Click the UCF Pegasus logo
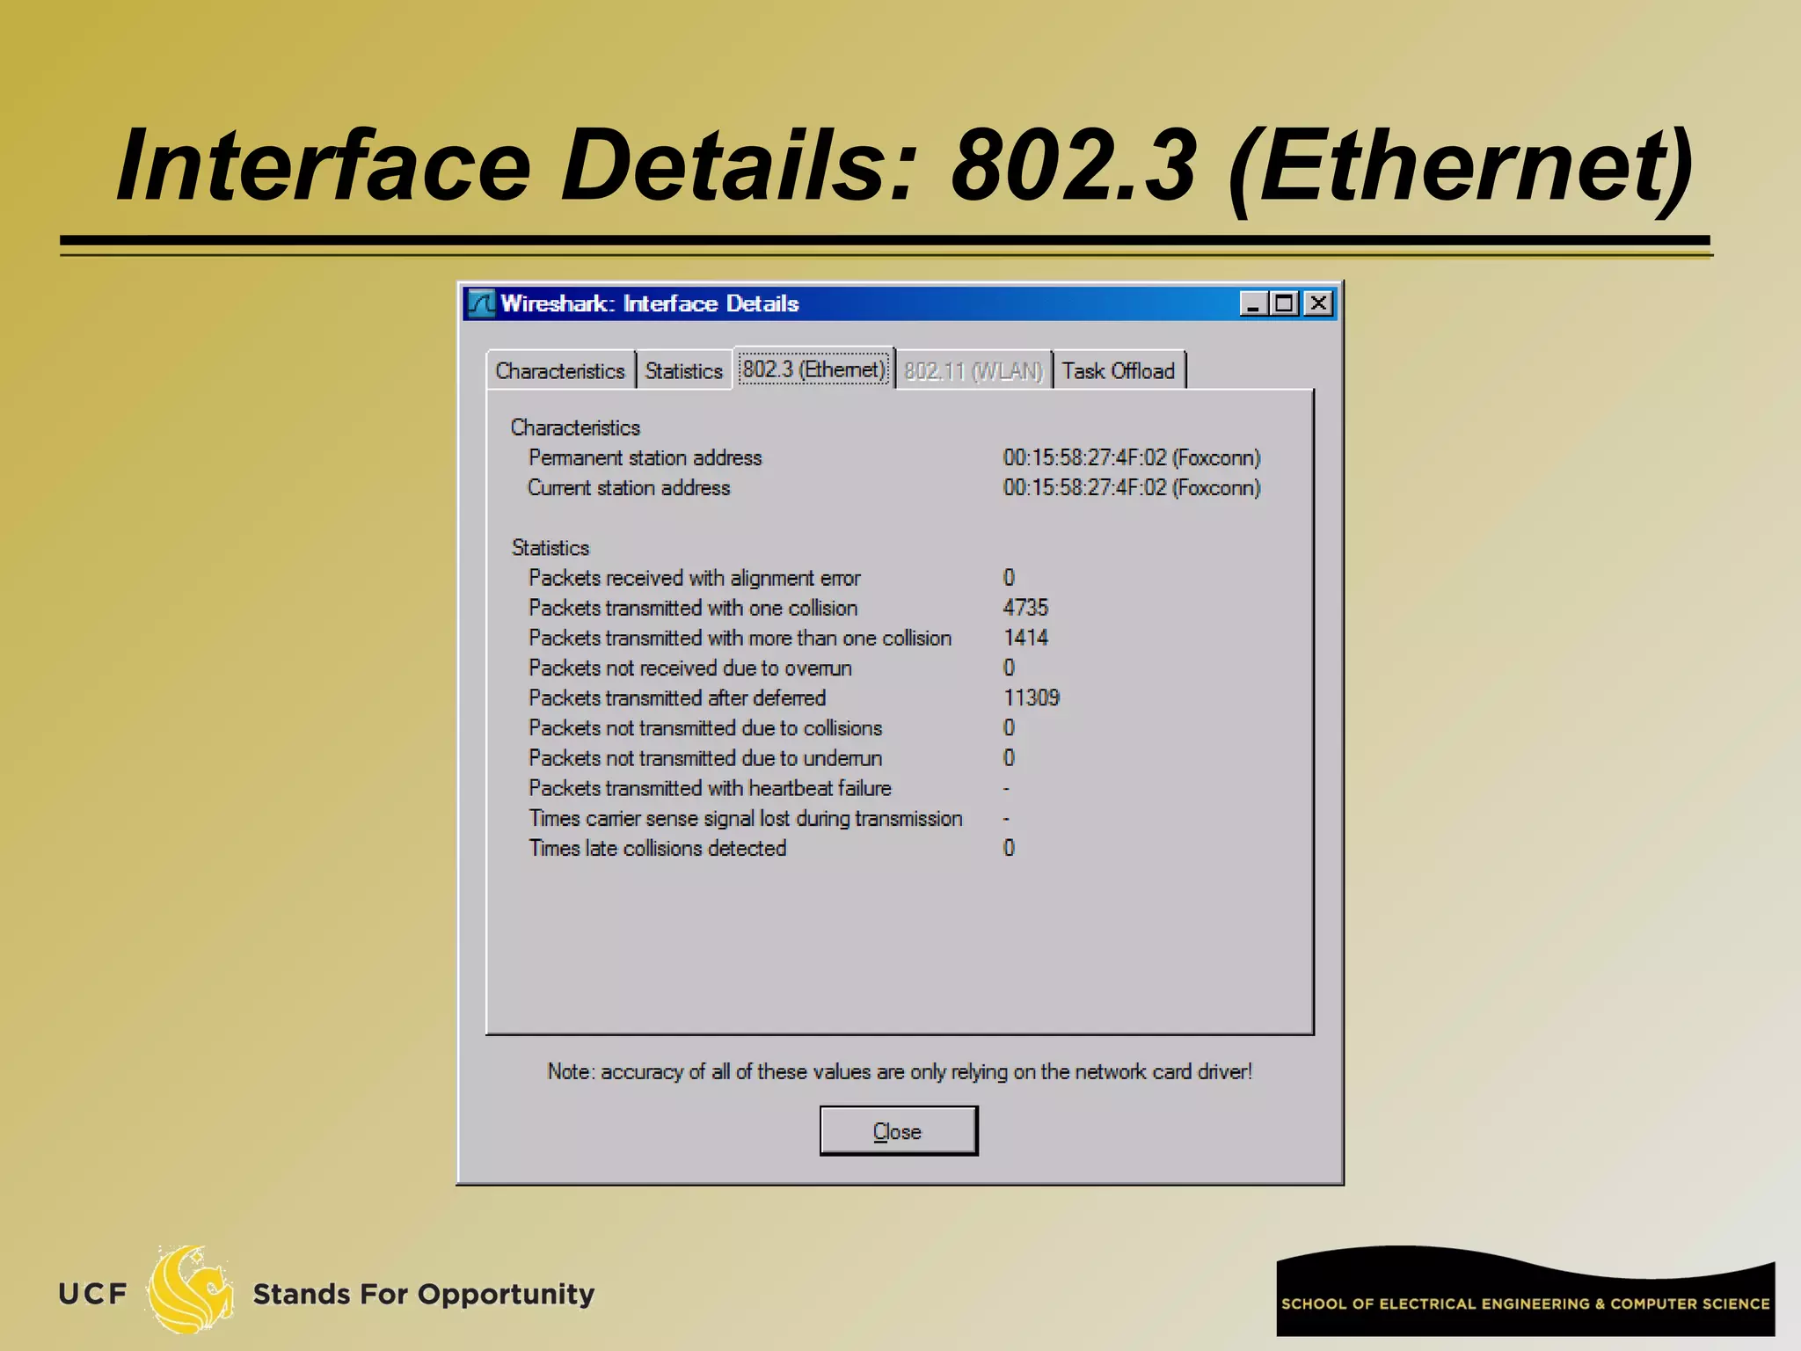The height and width of the screenshot is (1351, 1801). 191,1289
